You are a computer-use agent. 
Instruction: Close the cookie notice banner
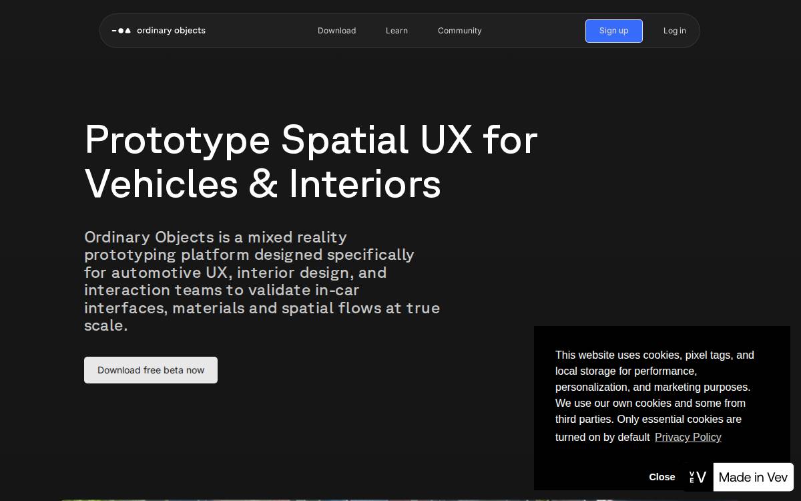(x=661, y=477)
